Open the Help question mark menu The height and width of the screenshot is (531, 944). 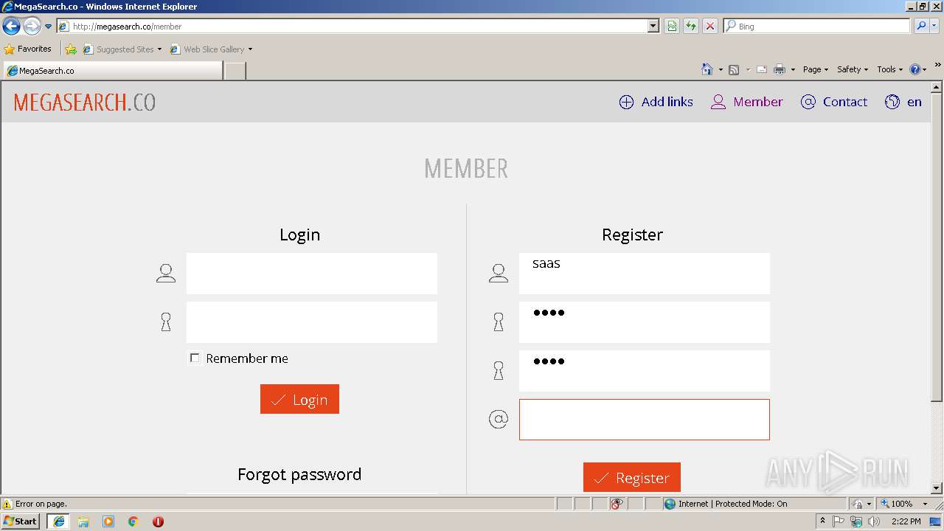[x=918, y=69]
